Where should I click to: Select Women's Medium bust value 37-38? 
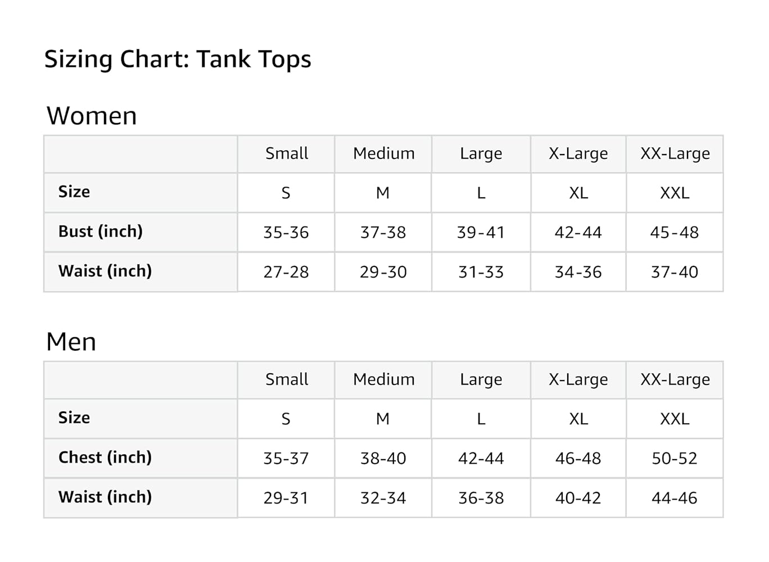383,233
